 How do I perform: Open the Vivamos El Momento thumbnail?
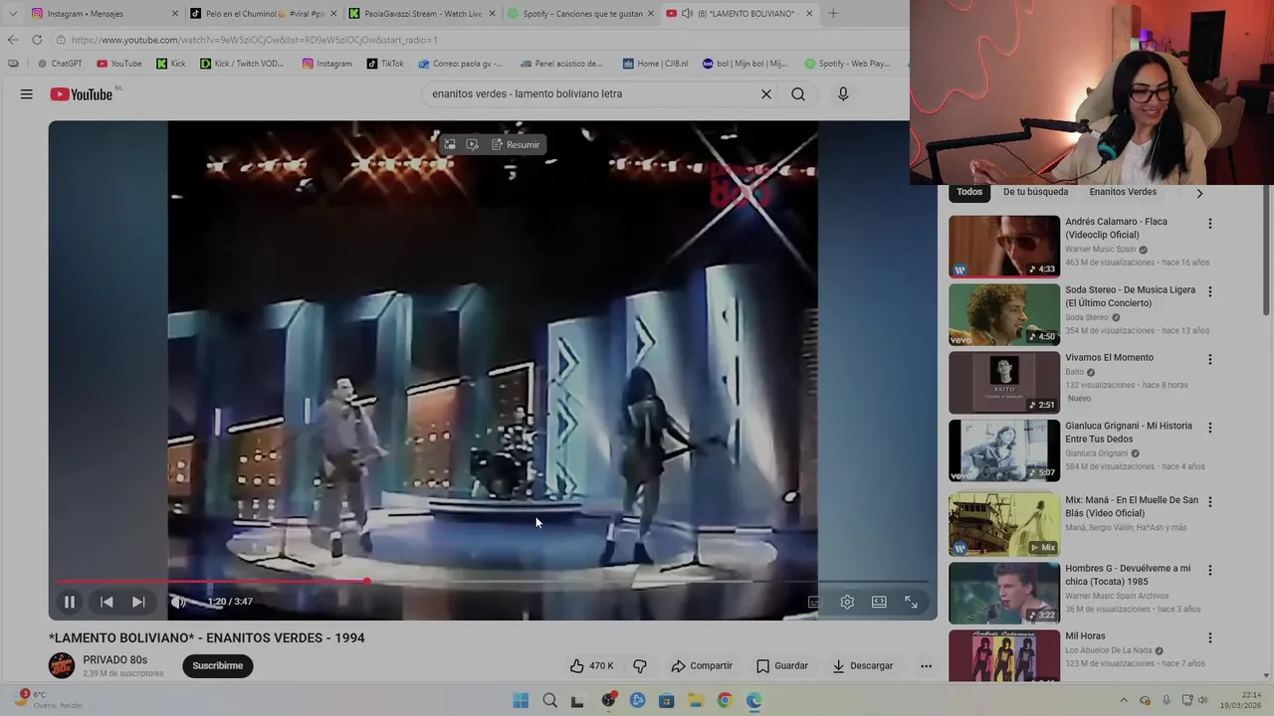pos(1004,383)
